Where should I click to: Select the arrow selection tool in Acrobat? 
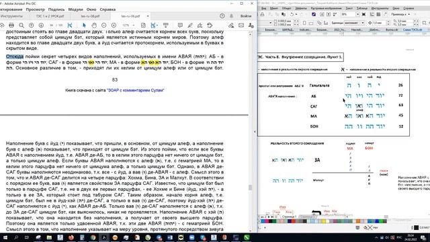(x=84, y=26)
